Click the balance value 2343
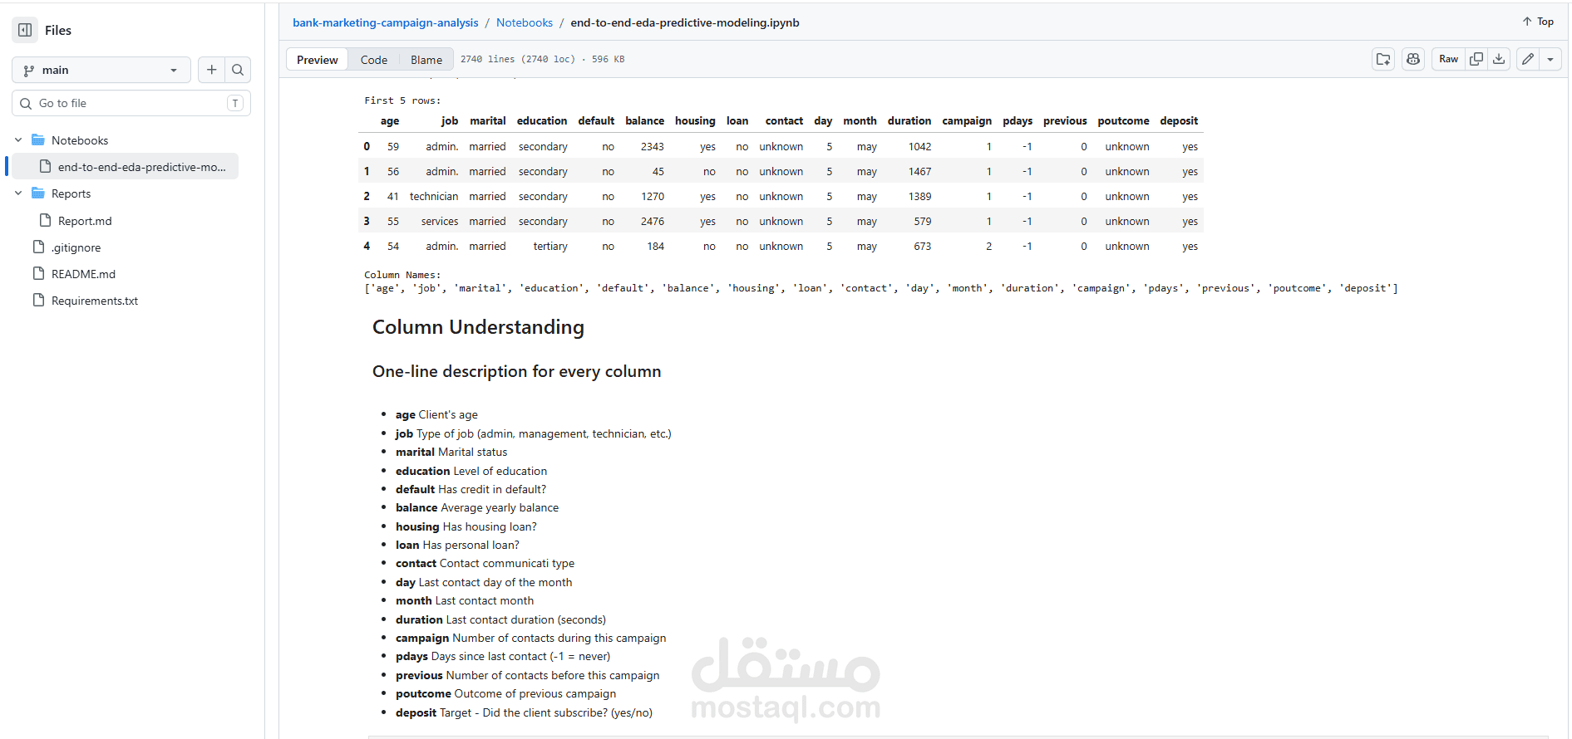This screenshot has height=739, width=1572. point(653,147)
